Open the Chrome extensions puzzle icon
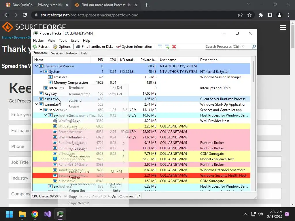The height and width of the screenshot is (221, 295). pyautogui.click(x=261, y=15)
